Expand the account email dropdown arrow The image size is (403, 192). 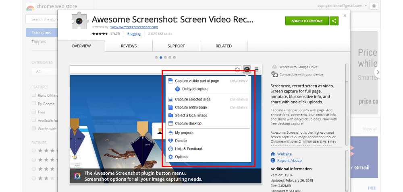click(x=366, y=6)
